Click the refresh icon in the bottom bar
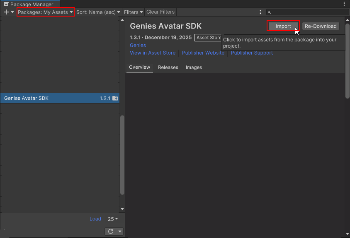Image resolution: width=350 pixels, height=238 pixels. (x=110, y=231)
